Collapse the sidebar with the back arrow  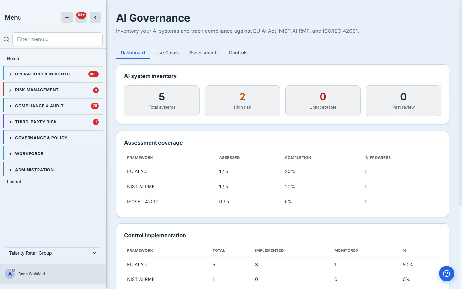tap(95, 17)
